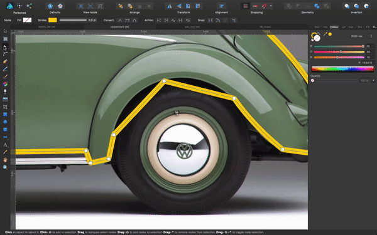The image size is (377, 235).
Task: Click the Fill swatch in context toolbar
Action: click(27, 20)
